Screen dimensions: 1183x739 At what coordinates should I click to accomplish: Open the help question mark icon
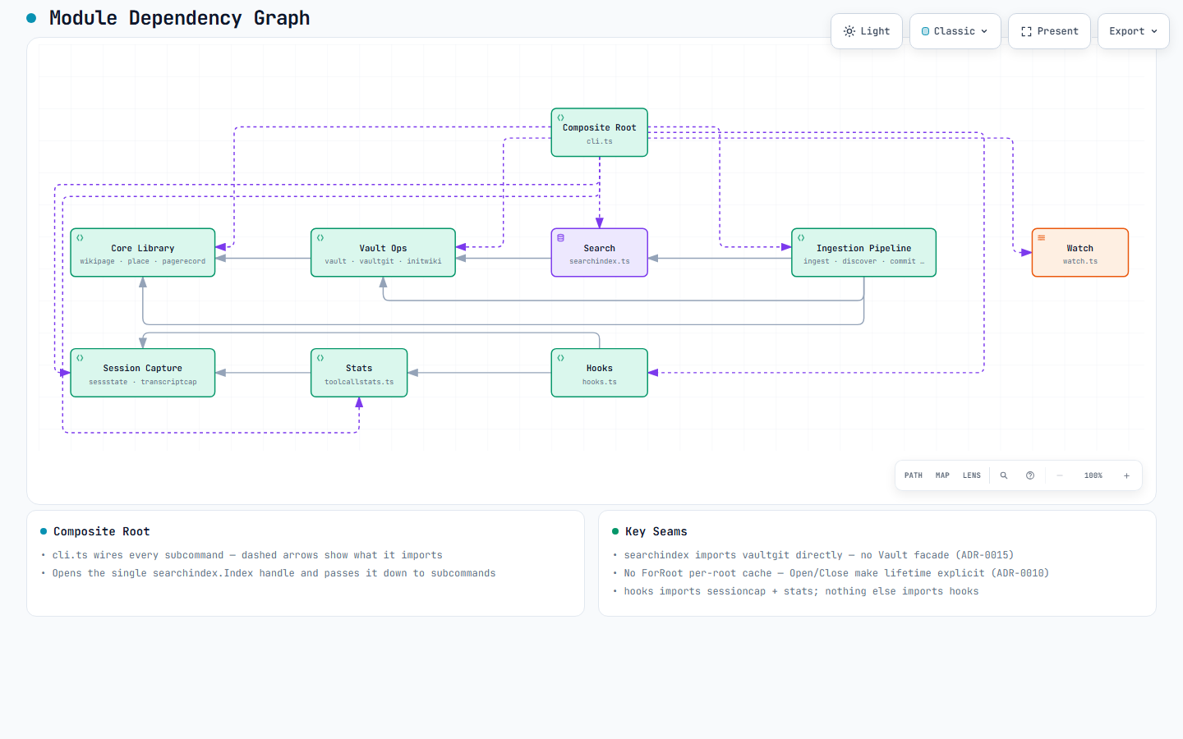click(1030, 475)
